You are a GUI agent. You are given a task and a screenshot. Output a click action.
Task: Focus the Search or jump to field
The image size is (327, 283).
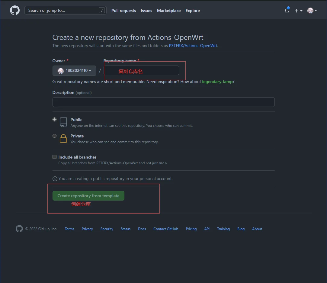65,10
